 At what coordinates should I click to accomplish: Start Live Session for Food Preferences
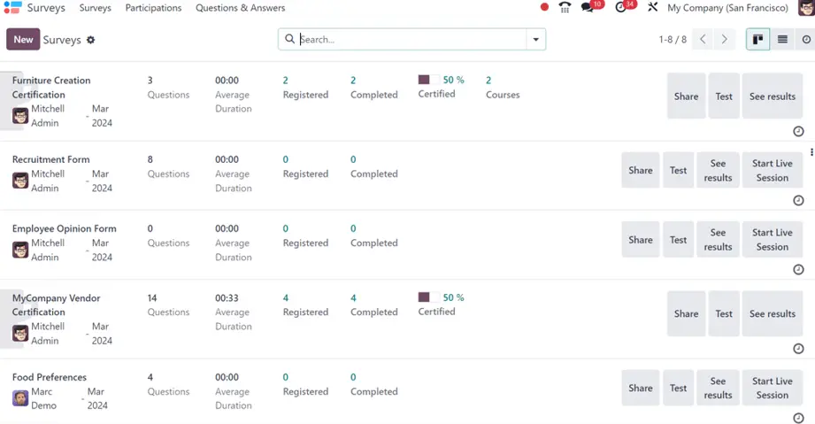pyautogui.click(x=772, y=388)
